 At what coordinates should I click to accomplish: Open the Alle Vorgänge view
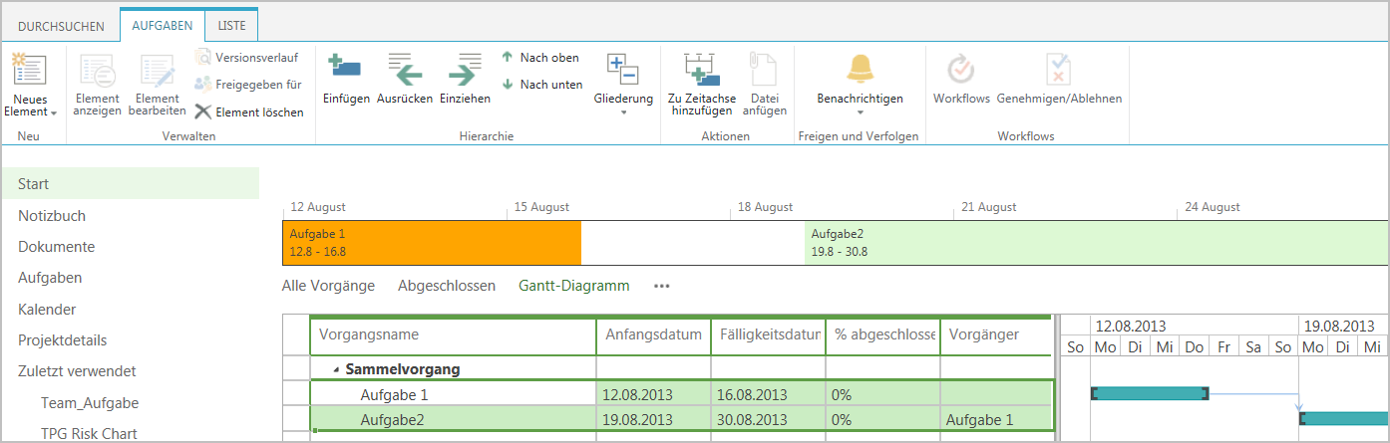(x=328, y=286)
